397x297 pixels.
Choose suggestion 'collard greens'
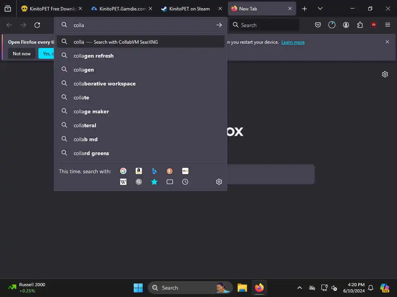pyautogui.click(x=140, y=153)
